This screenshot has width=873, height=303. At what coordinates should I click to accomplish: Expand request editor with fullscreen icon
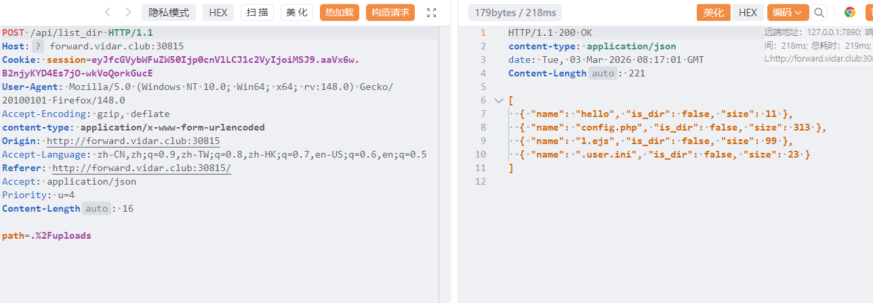coord(432,12)
